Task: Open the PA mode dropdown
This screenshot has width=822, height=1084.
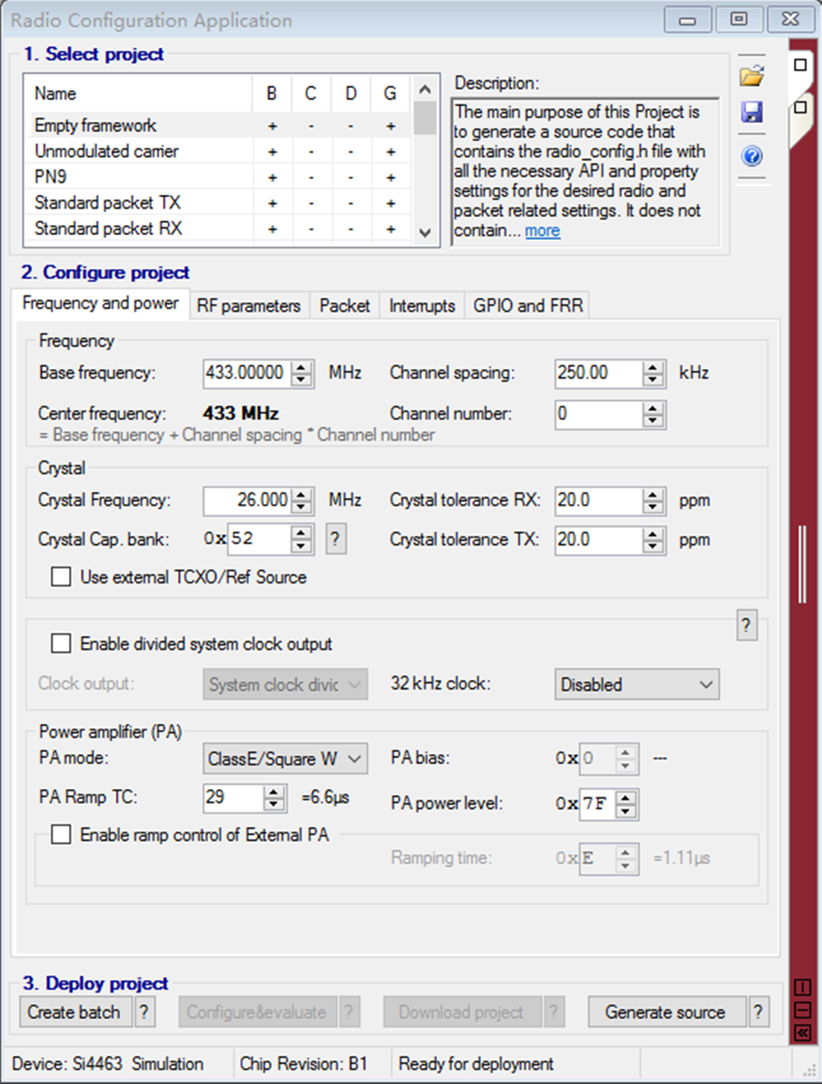Action: click(x=284, y=759)
